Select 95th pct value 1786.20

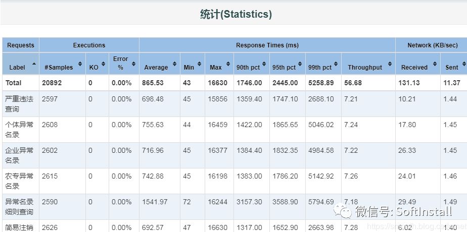coord(286,176)
